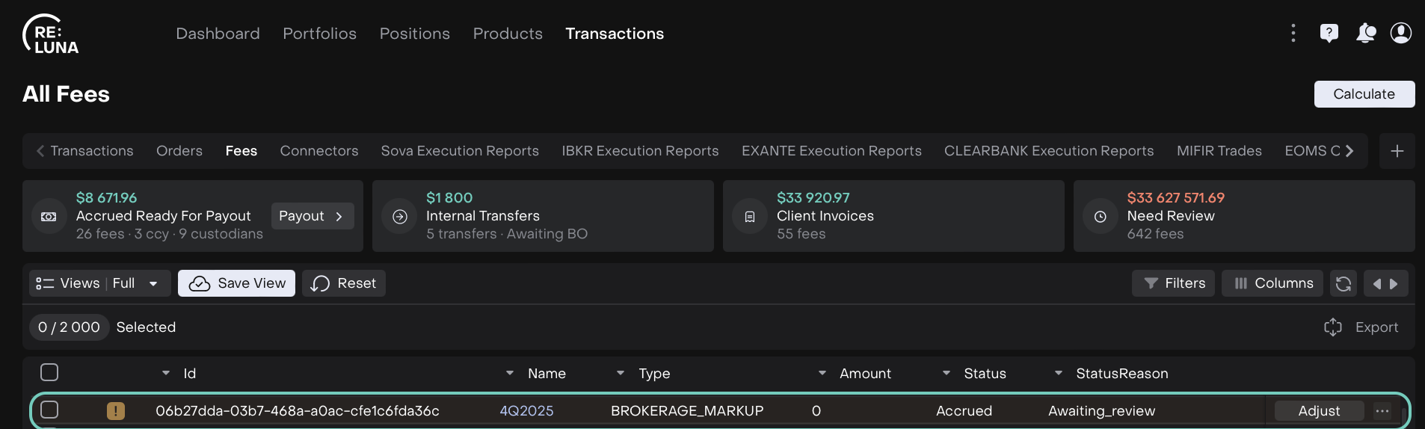This screenshot has height=429, width=1425.
Task: Open the help chat icon
Action: click(x=1329, y=33)
